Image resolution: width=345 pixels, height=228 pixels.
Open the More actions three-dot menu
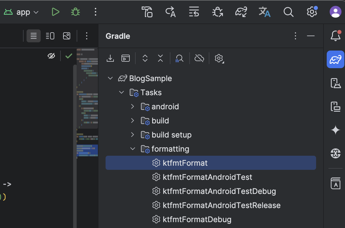pyautogui.click(x=95, y=12)
